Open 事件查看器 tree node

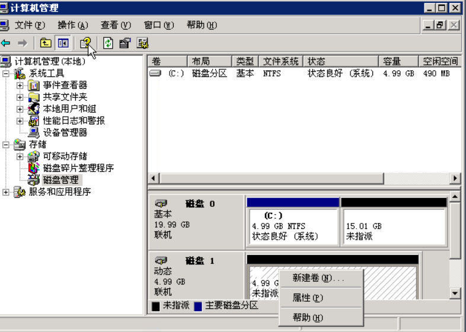tap(65, 85)
